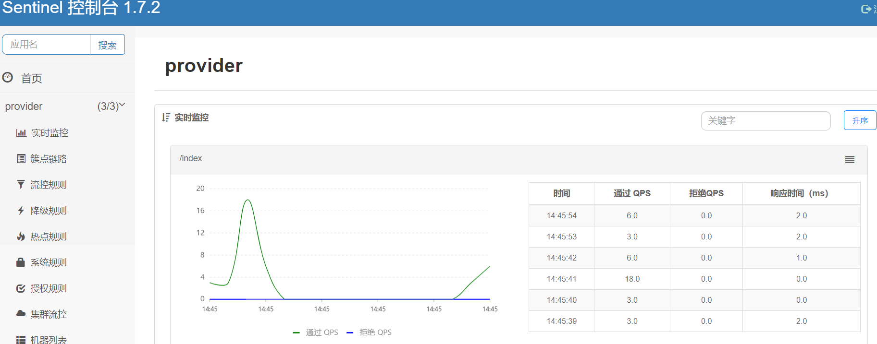Toggle 拒绝 QPS legend series
This screenshot has height=344, width=877.
pyautogui.click(x=369, y=332)
